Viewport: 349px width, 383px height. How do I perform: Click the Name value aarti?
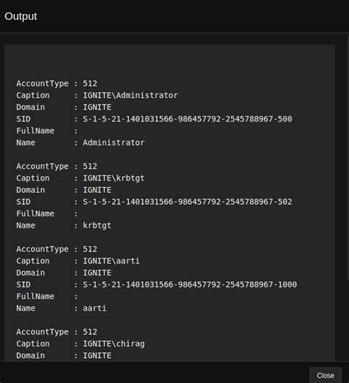(x=94, y=308)
